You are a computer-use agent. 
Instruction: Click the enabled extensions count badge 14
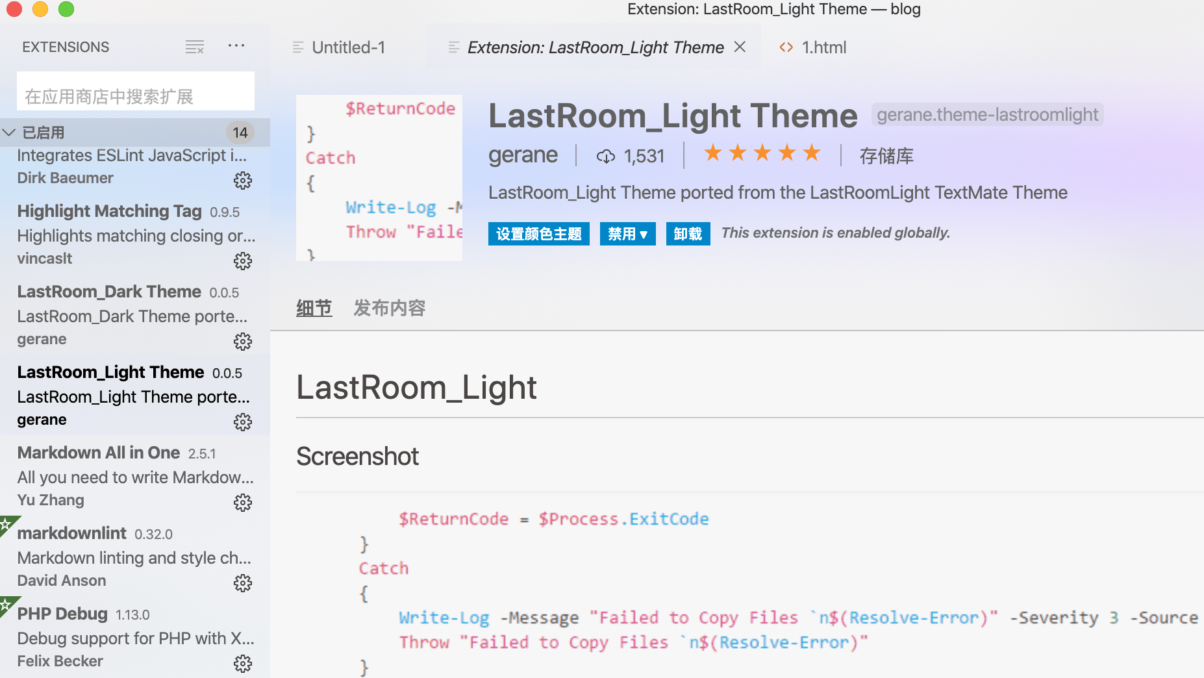[x=240, y=132]
